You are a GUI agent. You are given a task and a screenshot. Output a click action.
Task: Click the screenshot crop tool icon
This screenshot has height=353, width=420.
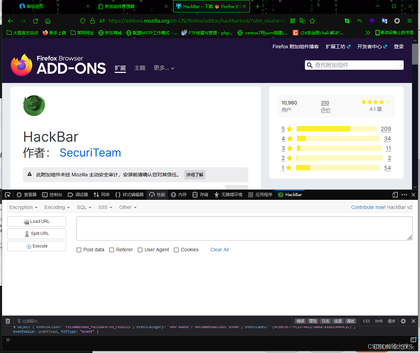(x=347, y=21)
